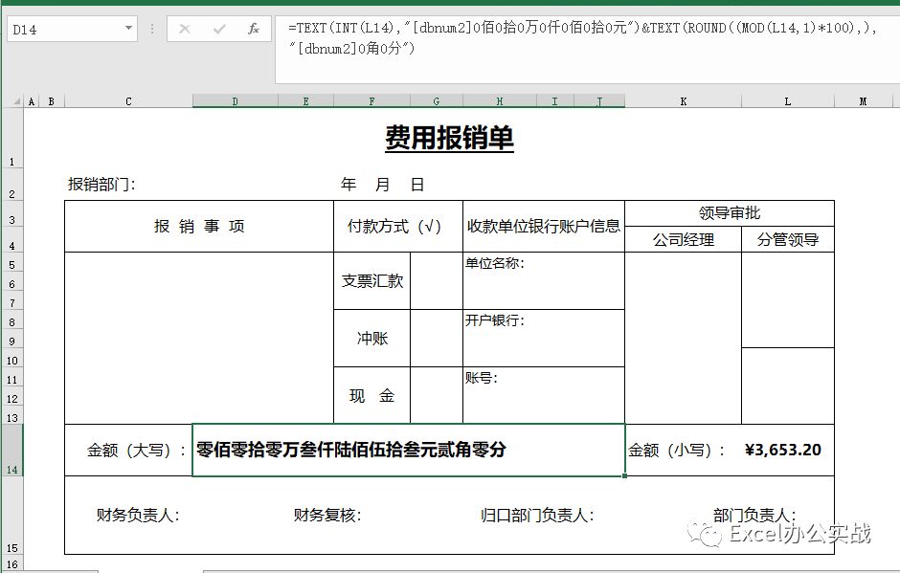Click the 报 销 事 项 header cell

point(199,226)
